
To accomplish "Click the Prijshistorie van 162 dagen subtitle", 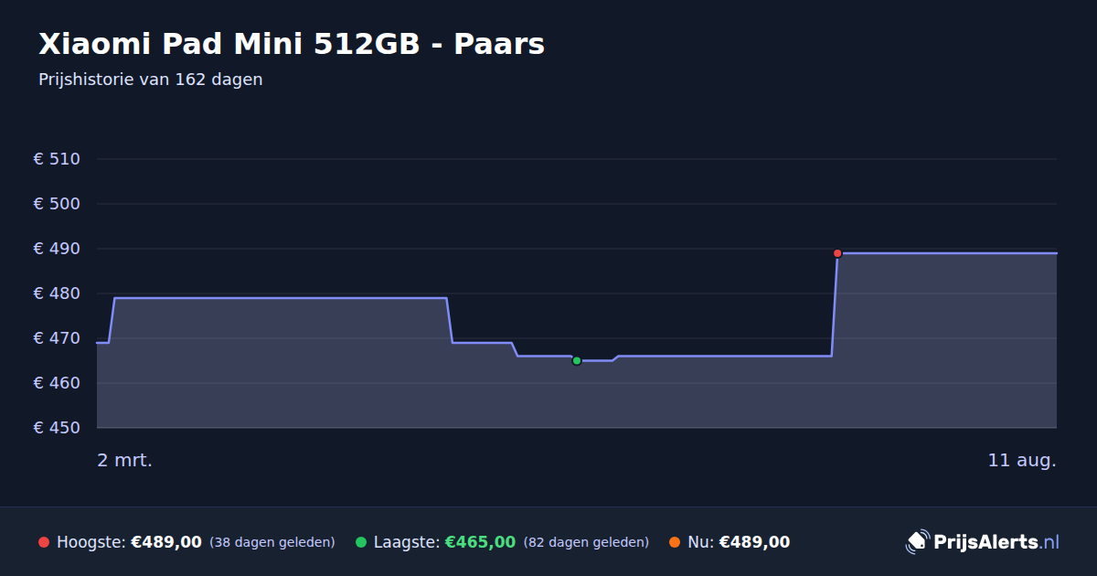I will (x=151, y=80).
